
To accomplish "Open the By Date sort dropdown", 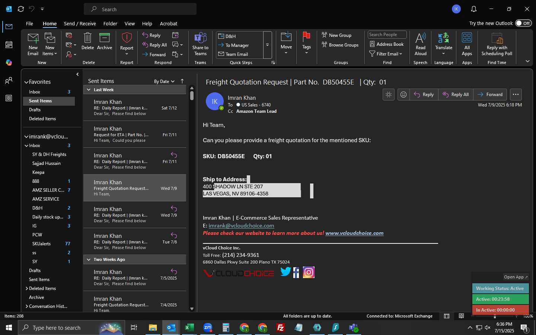I will coord(164,82).
